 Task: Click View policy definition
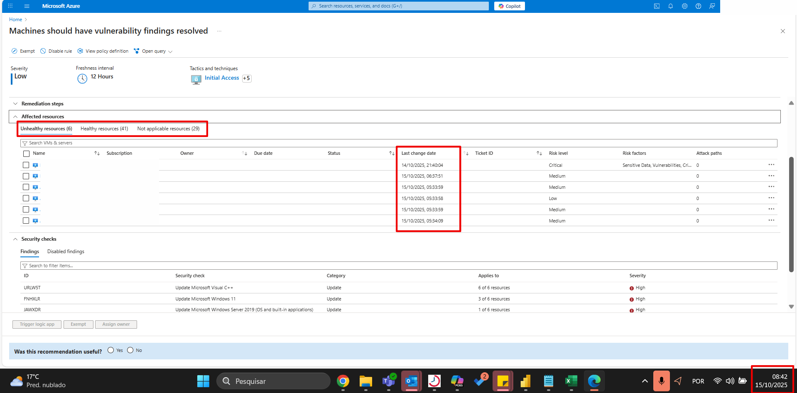click(103, 51)
